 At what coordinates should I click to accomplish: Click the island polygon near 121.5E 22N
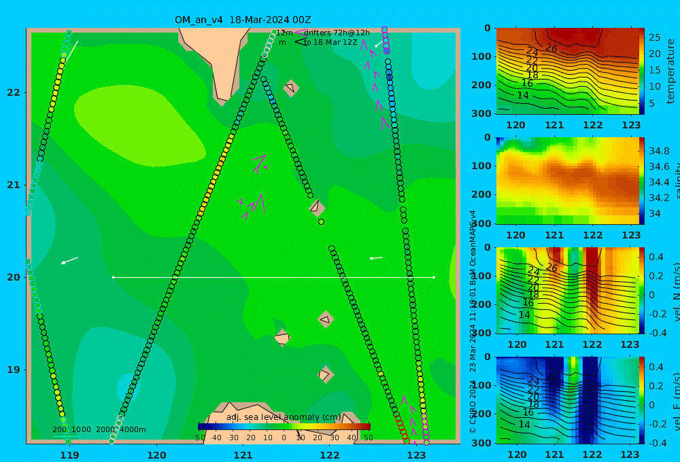(291, 88)
